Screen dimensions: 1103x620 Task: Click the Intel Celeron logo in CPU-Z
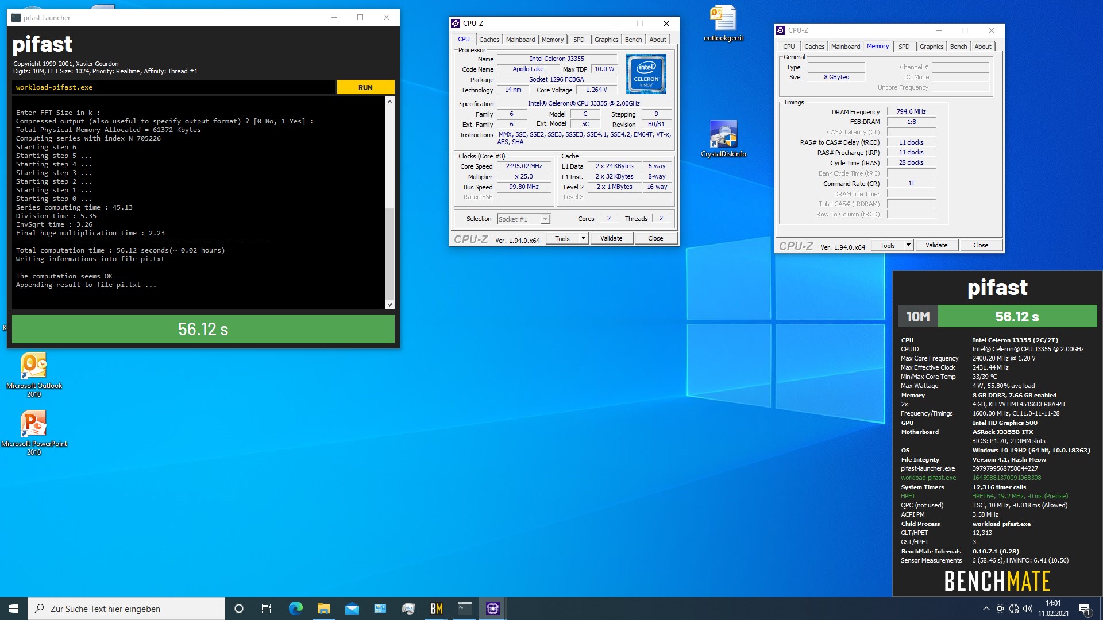pyautogui.click(x=646, y=74)
